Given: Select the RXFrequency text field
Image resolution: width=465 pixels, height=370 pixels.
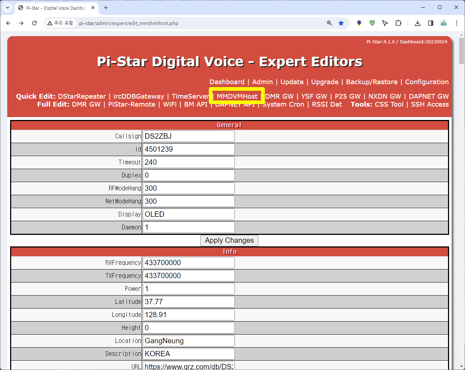Looking at the screenshot, I should [x=188, y=263].
